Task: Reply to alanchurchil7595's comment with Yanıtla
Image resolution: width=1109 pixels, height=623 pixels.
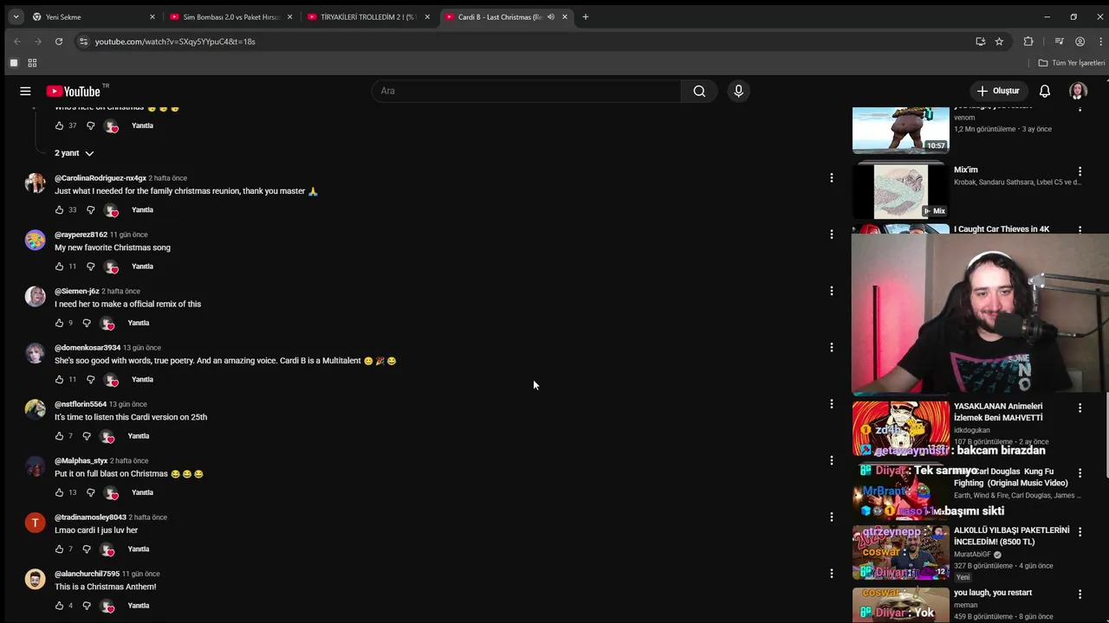Action: [x=139, y=606]
